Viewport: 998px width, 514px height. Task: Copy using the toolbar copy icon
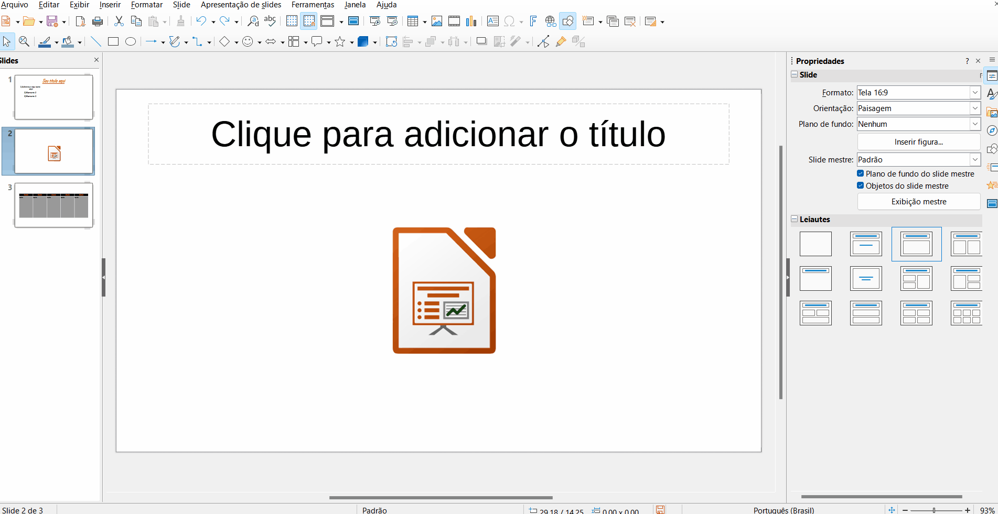pos(136,21)
